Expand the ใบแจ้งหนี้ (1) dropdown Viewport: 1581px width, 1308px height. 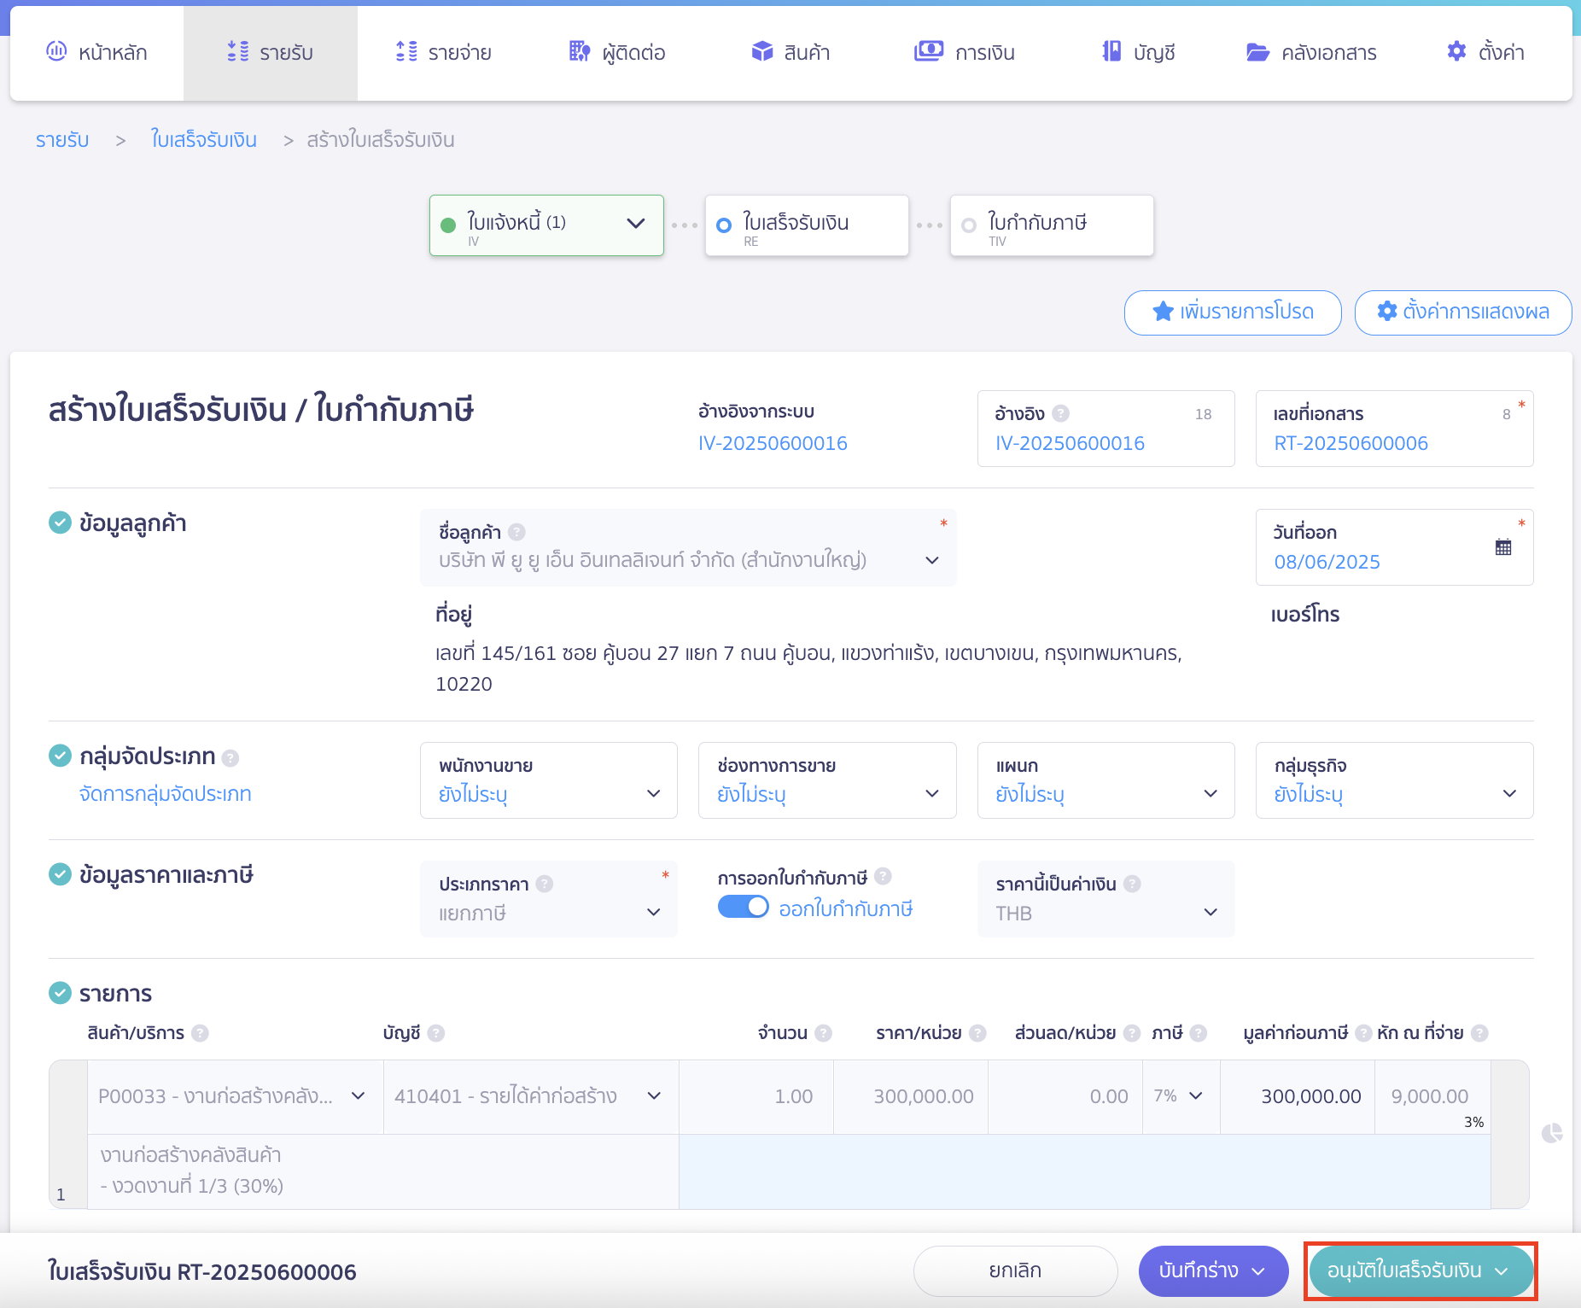[x=635, y=224]
